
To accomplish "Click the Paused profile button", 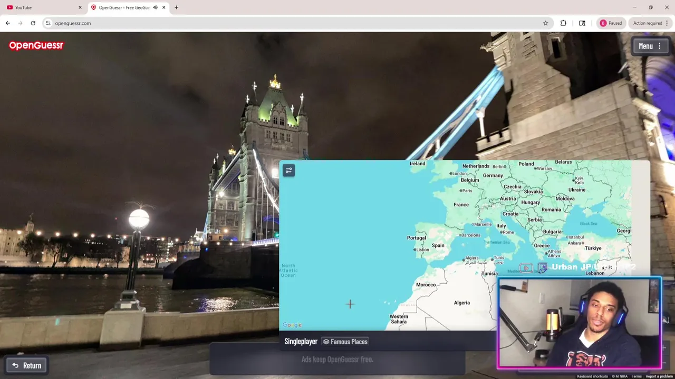I will pyautogui.click(x=611, y=23).
